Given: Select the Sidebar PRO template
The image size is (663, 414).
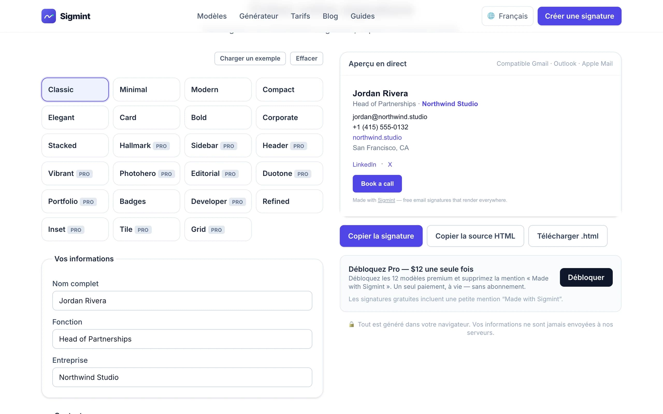Looking at the screenshot, I should coord(218,145).
